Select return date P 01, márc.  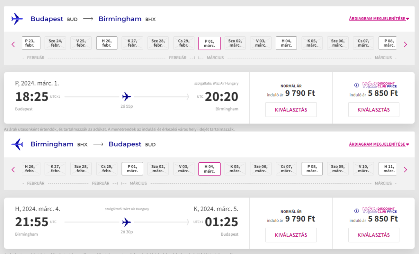coord(132,169)
